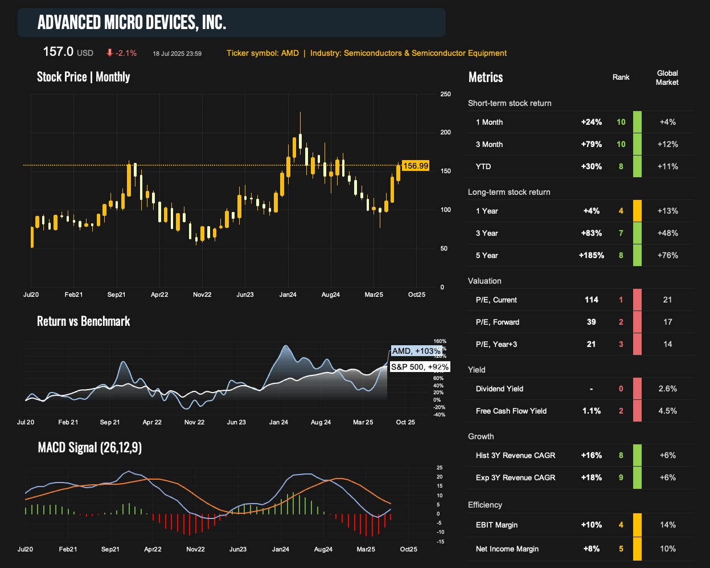Click the 18 Jul 2025 23:59 timestamp
710x568 pixels.
pyautogui.click(x=177, y=54)
